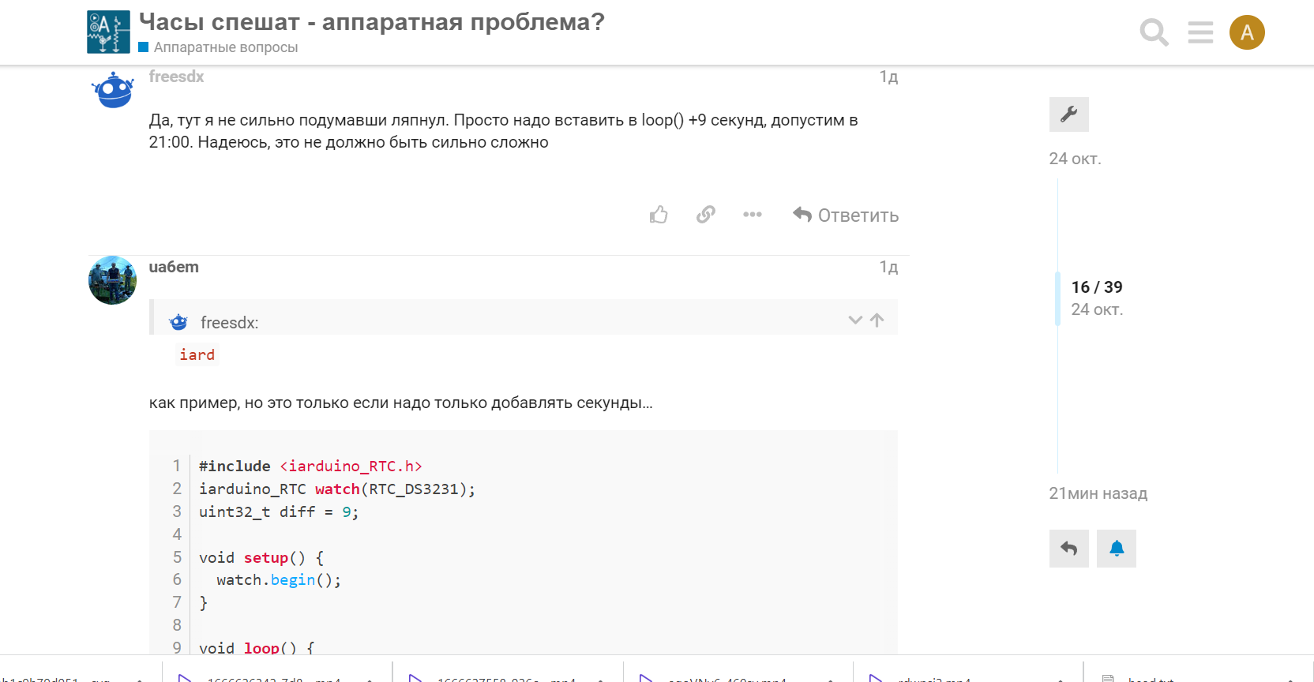Open freesdx's avatar profile card
The image size is (1314, 682).
pyautogui.click(x=113, y=89)
